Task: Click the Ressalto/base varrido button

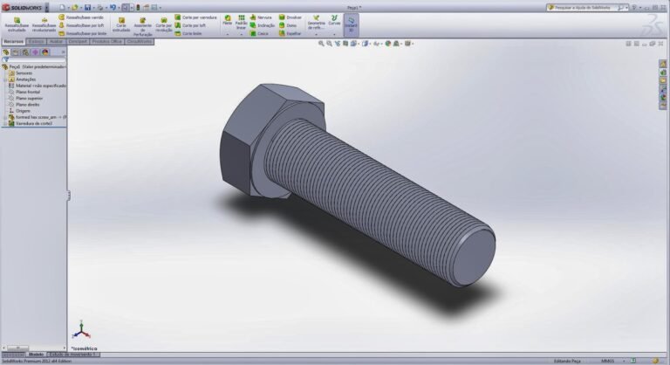Action: coord(84,17)
